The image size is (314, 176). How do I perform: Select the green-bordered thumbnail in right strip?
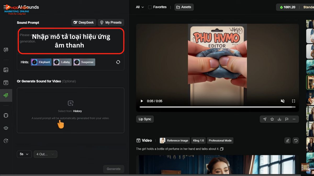pos(310,82)
